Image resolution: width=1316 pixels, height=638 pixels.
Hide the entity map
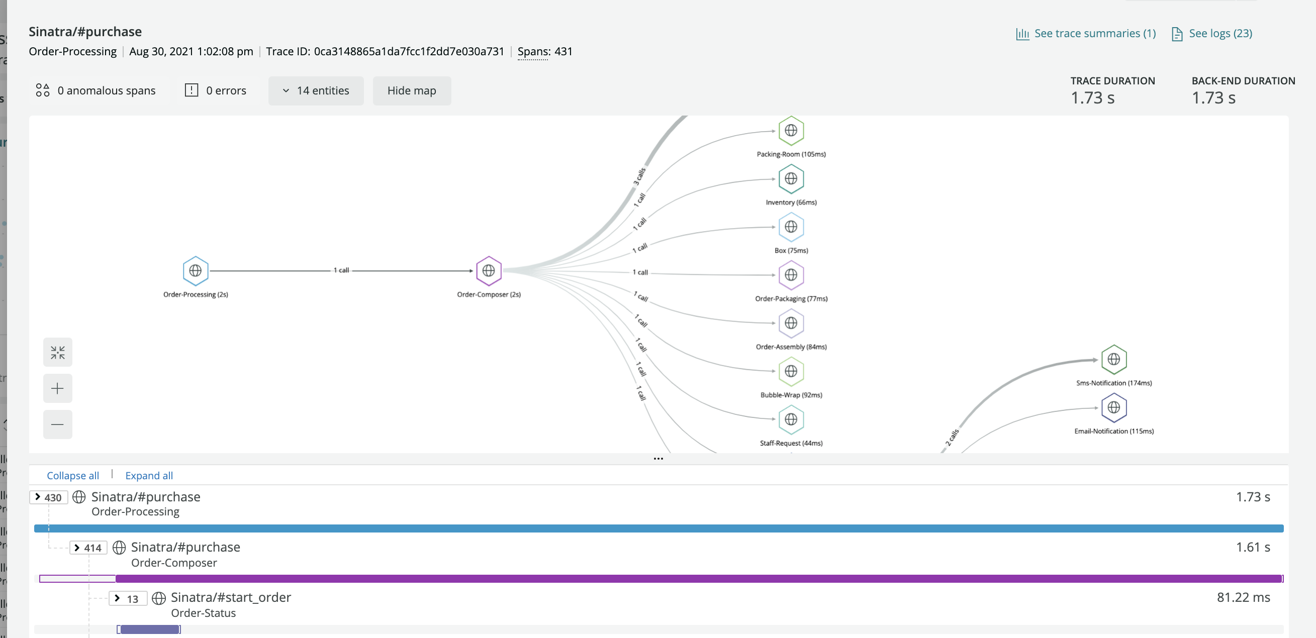[x=411, y=91]
